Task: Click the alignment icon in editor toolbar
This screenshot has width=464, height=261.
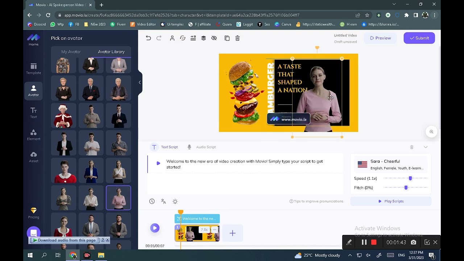Action: (x=193, y=38)
